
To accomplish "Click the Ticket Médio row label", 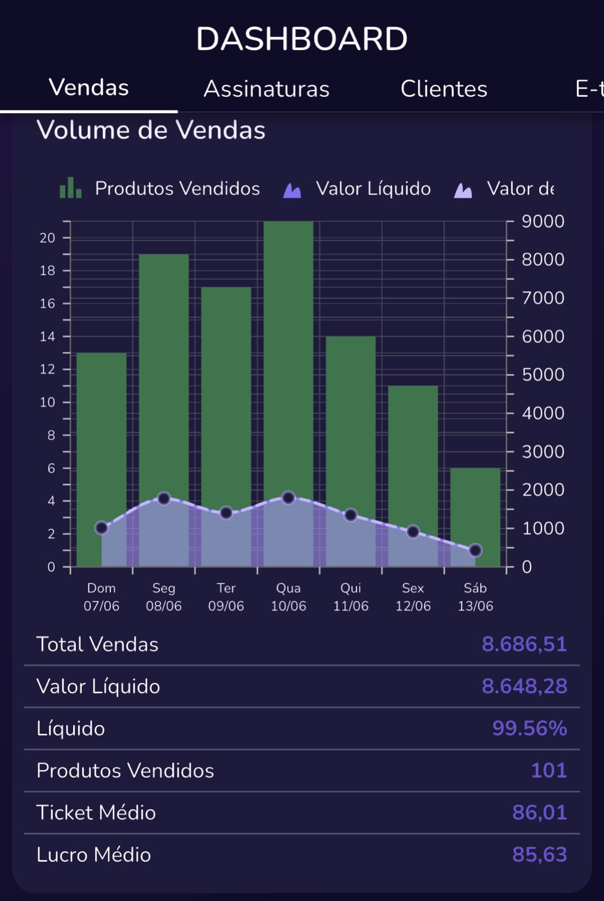I will pyautogui.click(x=96, y=813).
